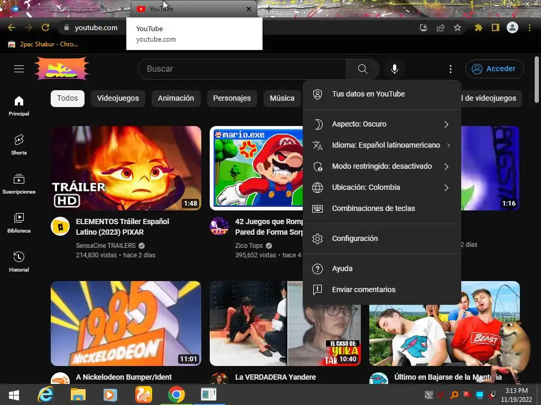The image size is (541, 405).
Task: Open 2pac Shakur bookmark
Action: (x=43, y=44)
